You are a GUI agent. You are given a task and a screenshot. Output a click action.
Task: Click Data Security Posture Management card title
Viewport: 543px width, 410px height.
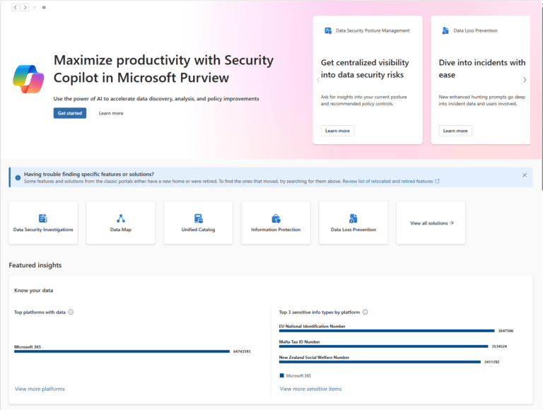click(373, 31)
